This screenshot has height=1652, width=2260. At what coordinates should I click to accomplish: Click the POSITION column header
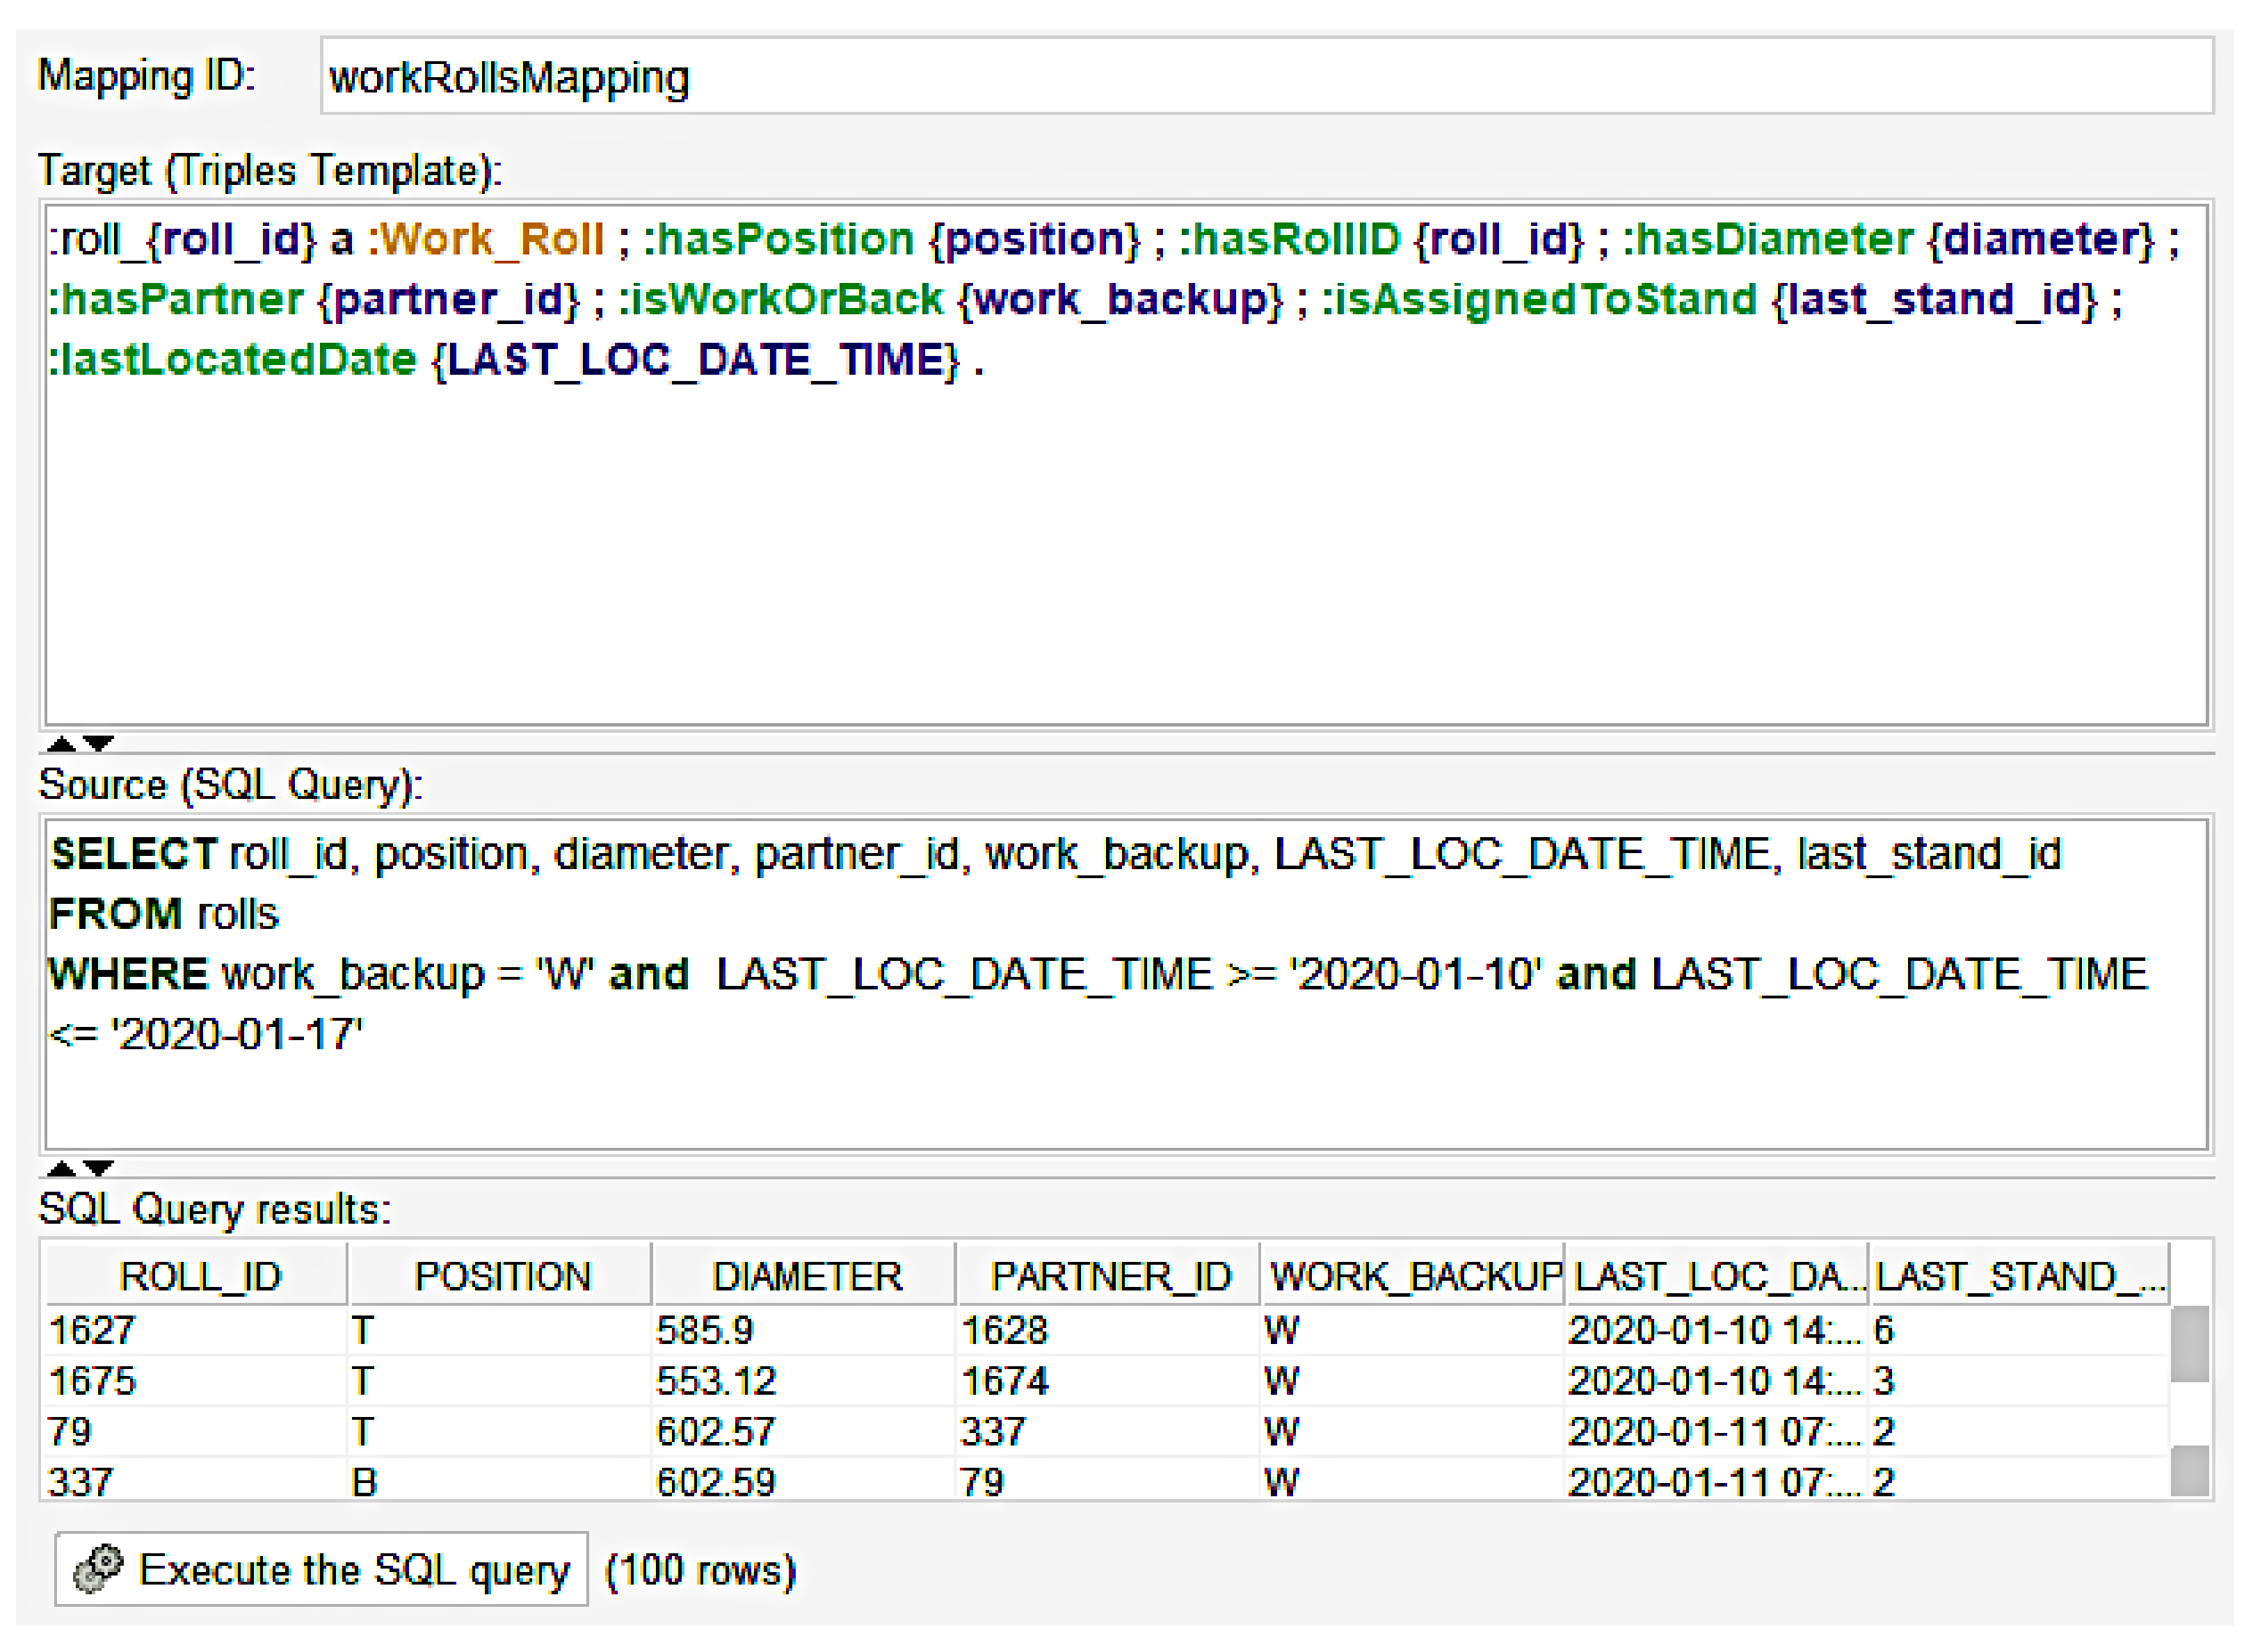click(502, 1276)
